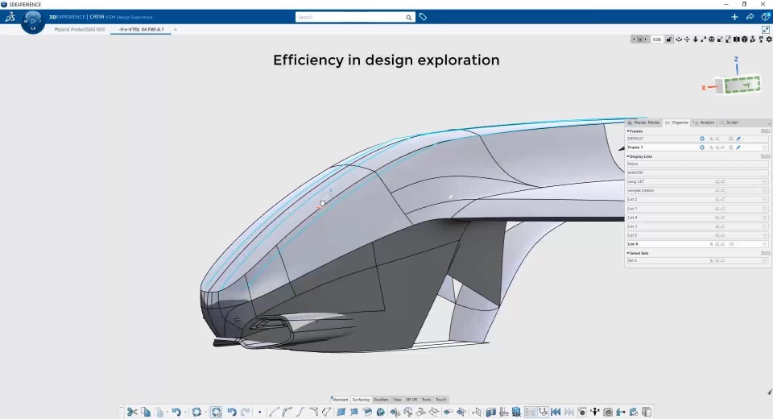Switch to the Analyze tab
Screen dimensions: 773x419
[704, 122]
